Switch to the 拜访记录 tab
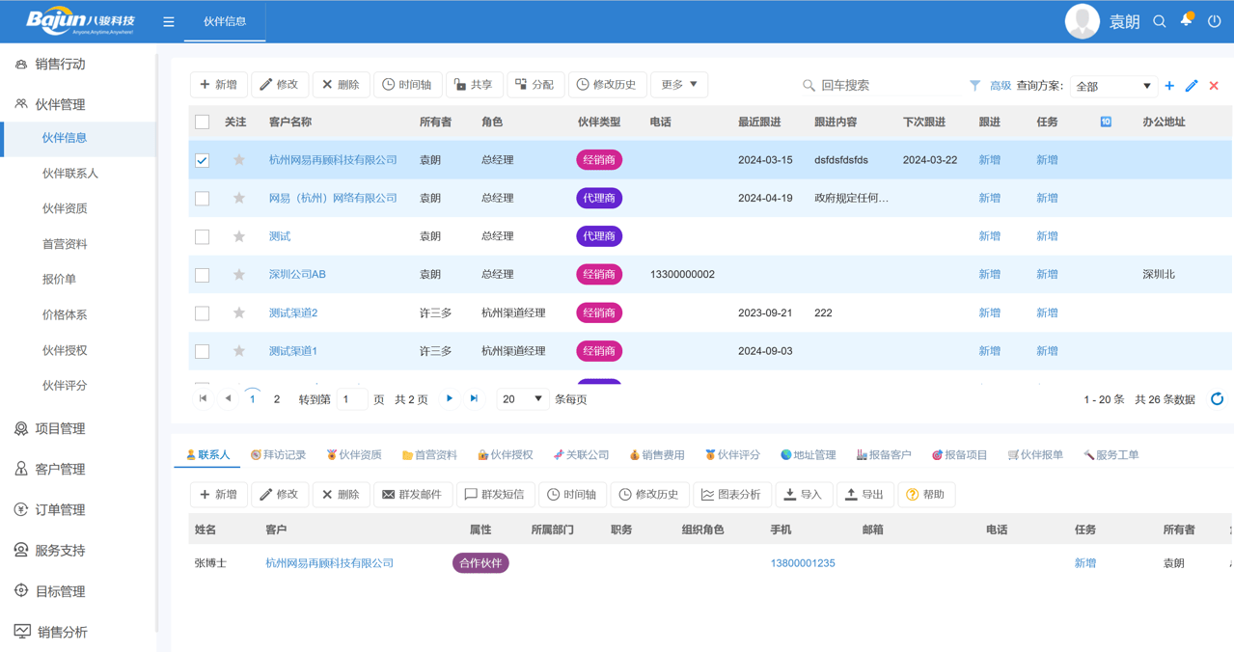This screenshot has height=652, width=1234. click(279, 455)
